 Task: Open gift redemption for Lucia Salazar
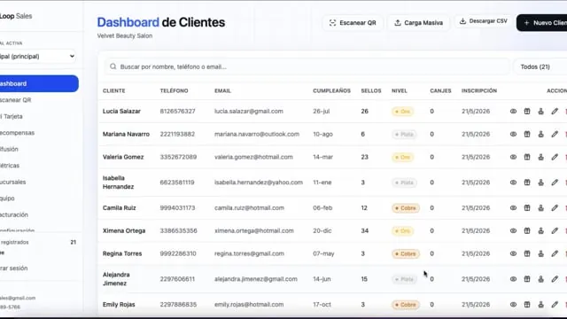tap(527, 112)
